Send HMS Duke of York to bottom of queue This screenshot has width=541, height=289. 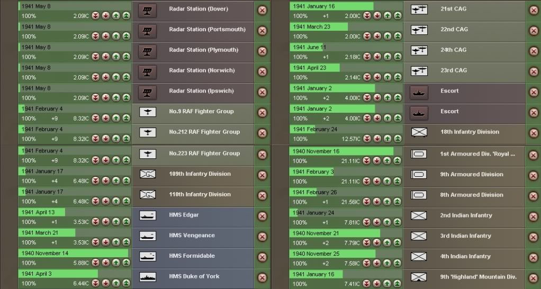(96, 283)
